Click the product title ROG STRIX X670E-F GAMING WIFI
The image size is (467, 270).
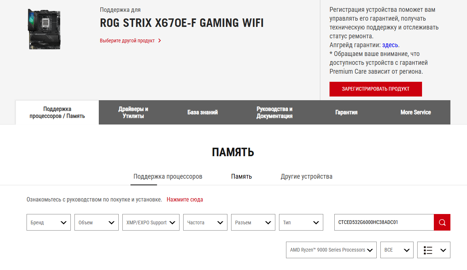[182, 23]
